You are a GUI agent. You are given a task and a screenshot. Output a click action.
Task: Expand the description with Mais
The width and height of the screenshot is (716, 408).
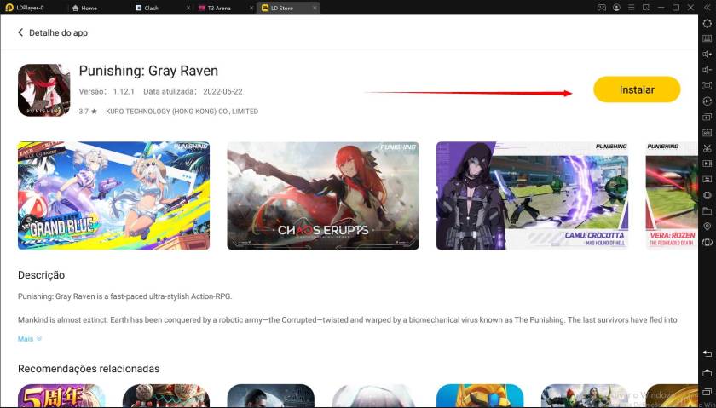click(x=30, y=339)
